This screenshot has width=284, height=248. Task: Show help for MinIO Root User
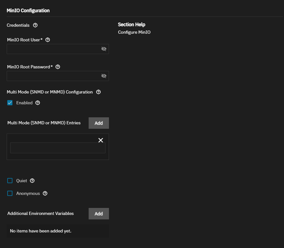(x=48, y=40)
